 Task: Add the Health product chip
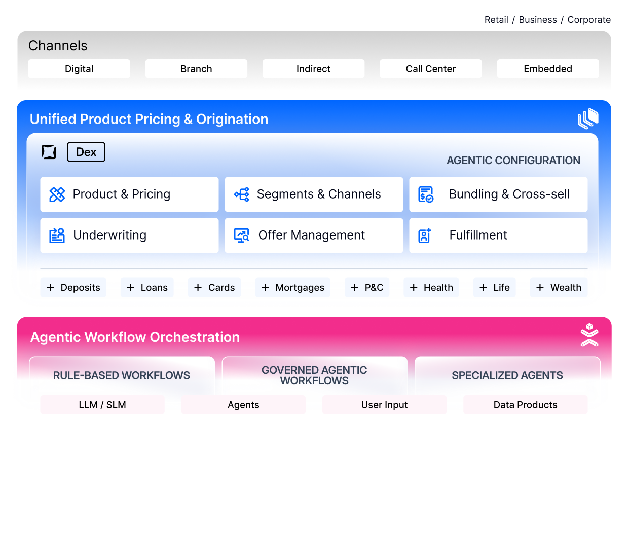pos(431,288)
